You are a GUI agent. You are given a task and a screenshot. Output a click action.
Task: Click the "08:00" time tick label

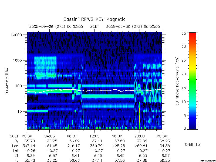pos(72,136)
